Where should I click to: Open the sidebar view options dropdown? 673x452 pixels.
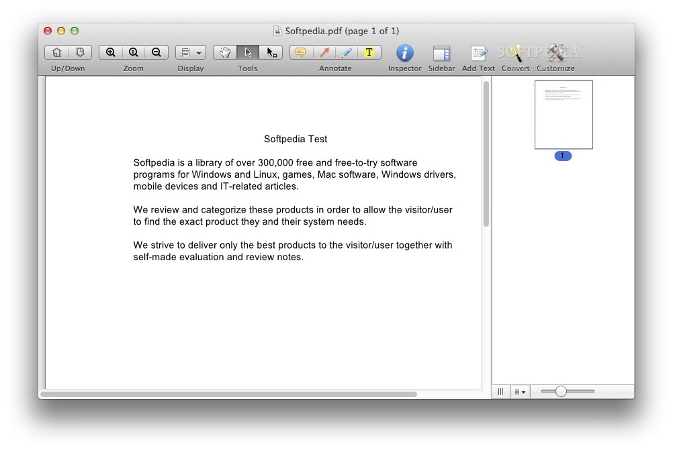tap(520, 392)
